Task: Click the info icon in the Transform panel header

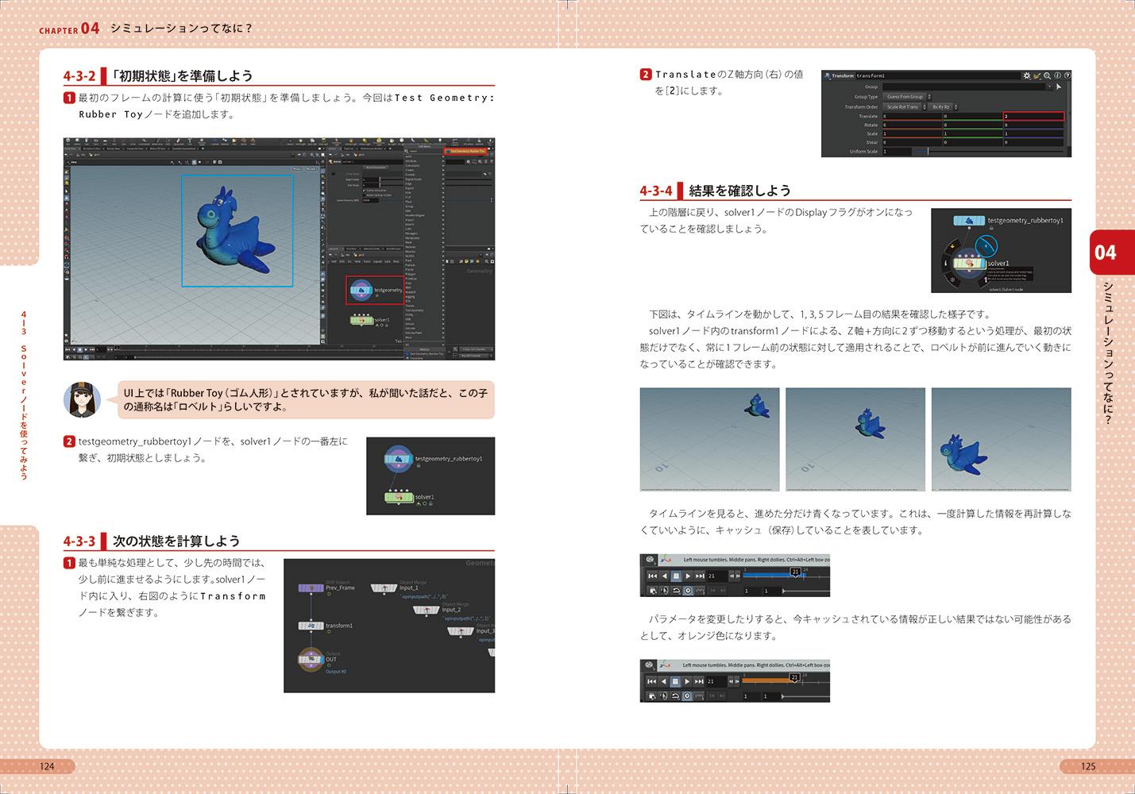Action: 1057,76
